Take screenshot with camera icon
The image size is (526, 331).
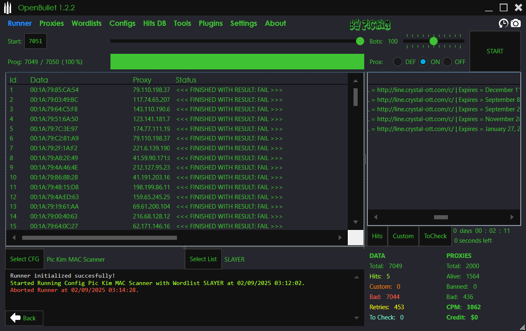click(516, 23)
